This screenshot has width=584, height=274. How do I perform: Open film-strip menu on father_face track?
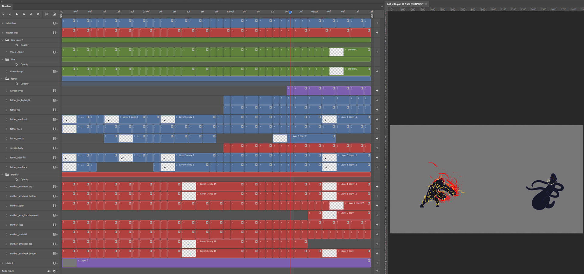point(55,129)
